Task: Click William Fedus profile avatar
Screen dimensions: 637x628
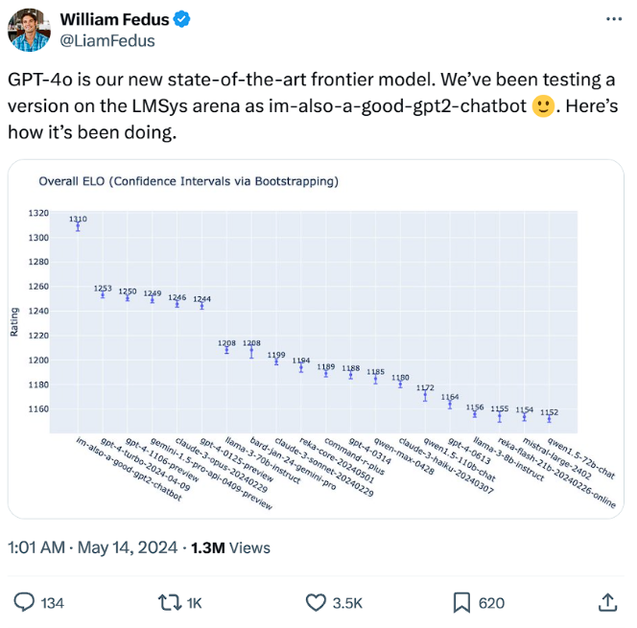Action: [x=30, y=30]
